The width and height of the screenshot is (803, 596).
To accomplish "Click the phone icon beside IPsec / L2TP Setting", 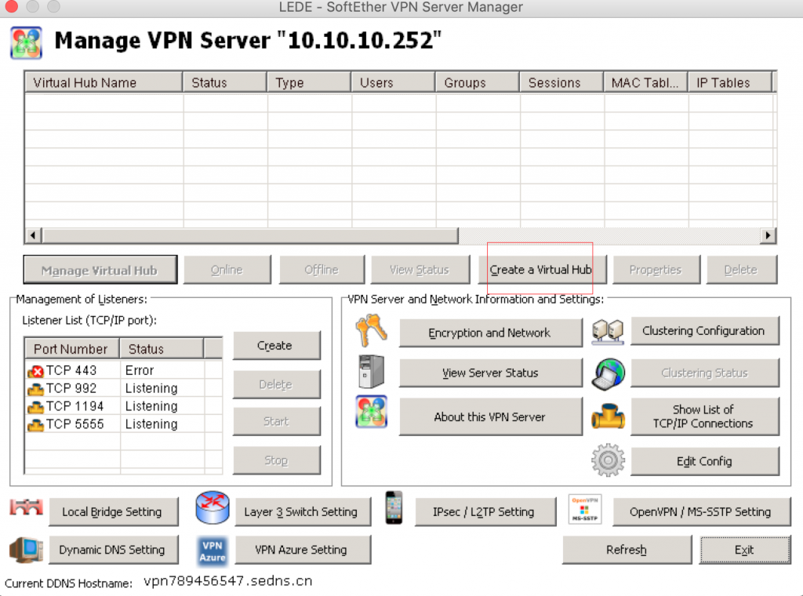I will pos(394,507).
